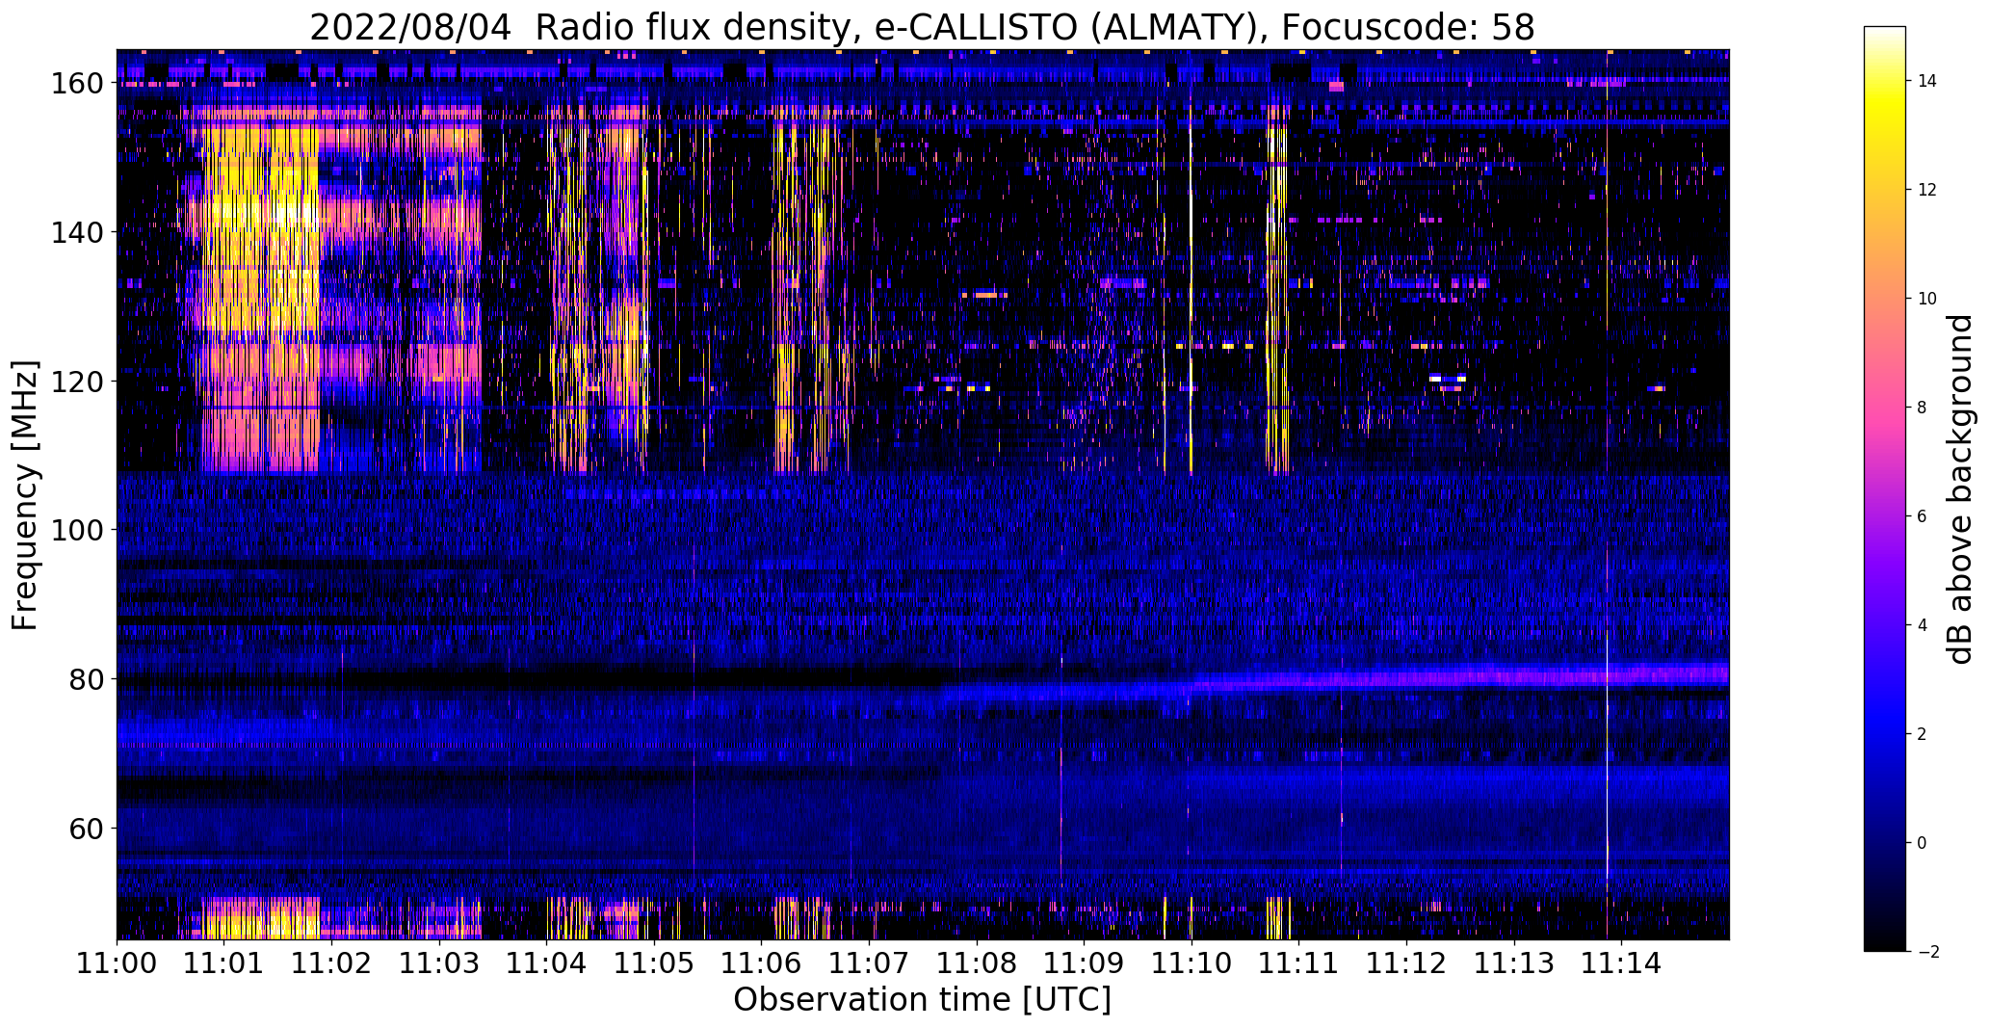This screenshot has height=1028, width=1990.
Task: Select the 11:12 time tick label
Action: tap(1406, 962)
